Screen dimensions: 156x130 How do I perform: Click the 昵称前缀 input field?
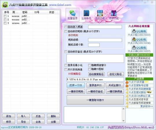point(105,40)
